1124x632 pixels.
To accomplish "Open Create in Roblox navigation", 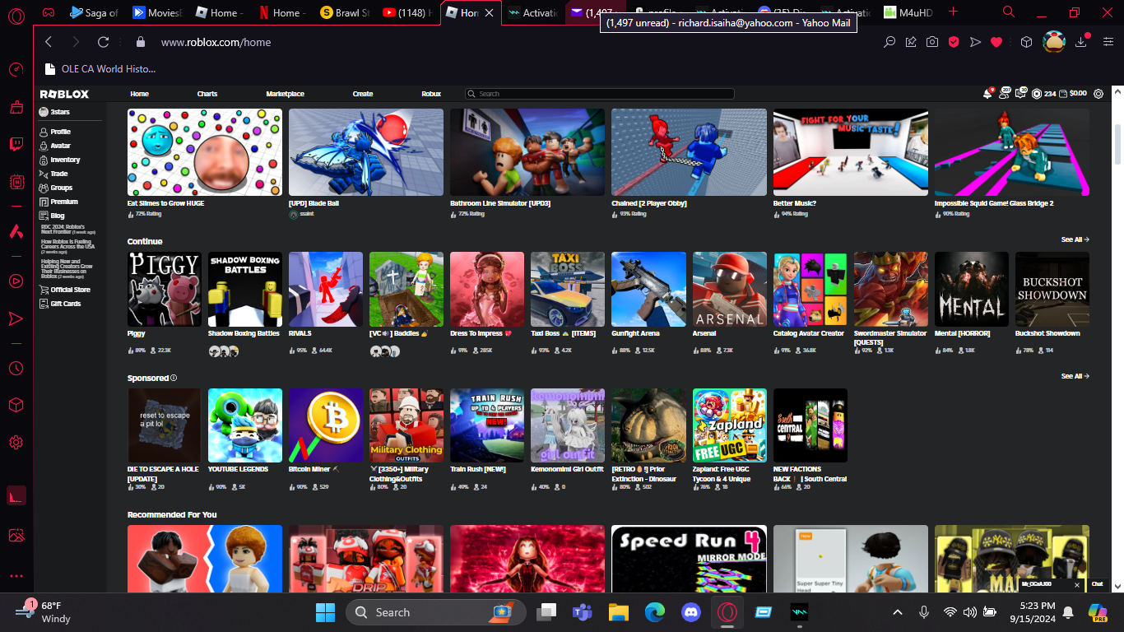I will click(363, 94).
